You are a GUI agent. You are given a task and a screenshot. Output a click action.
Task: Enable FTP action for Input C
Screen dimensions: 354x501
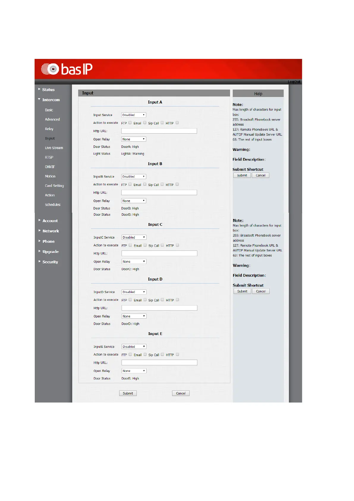point(130,245)
